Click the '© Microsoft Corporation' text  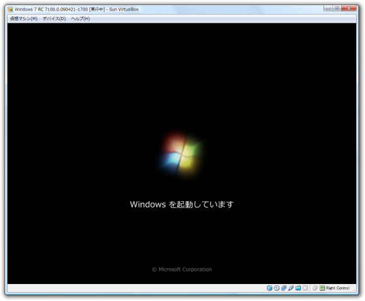coord(182,270)
